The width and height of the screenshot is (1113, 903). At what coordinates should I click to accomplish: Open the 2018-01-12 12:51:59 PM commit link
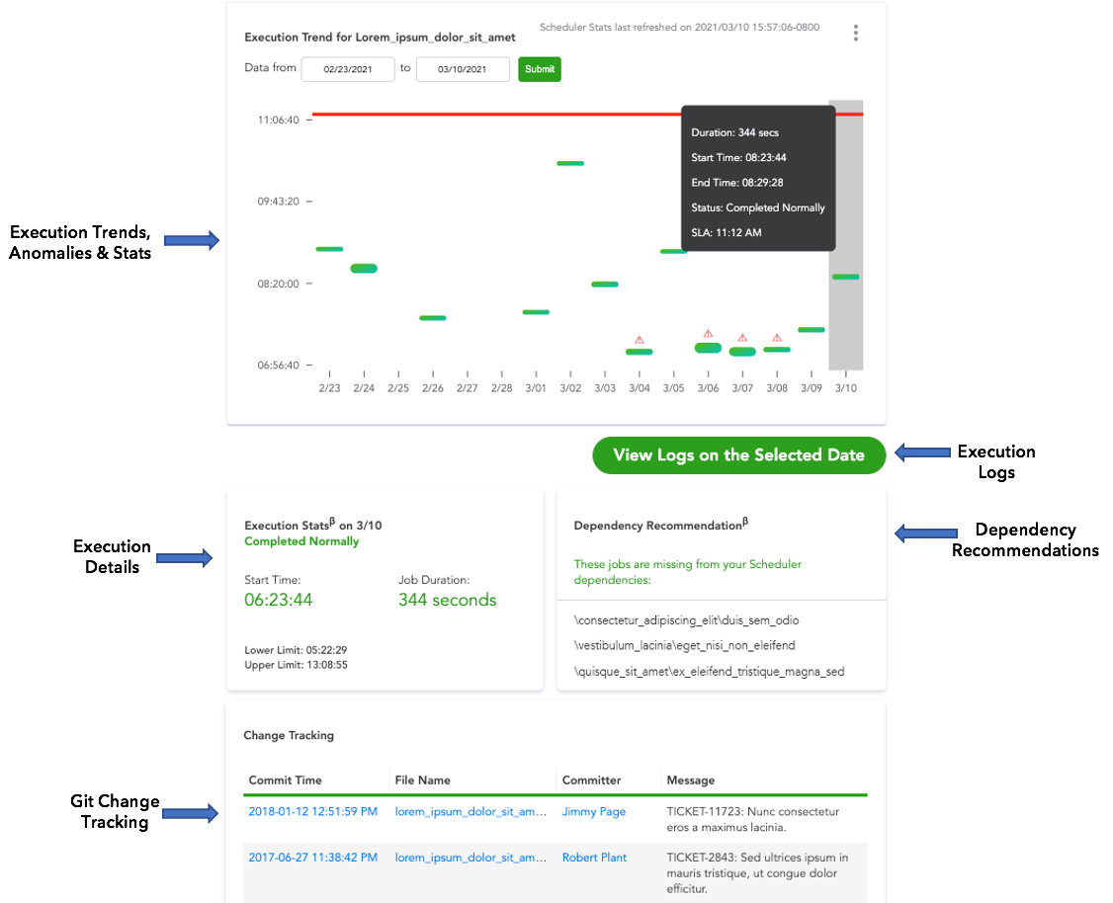point(312,812)
